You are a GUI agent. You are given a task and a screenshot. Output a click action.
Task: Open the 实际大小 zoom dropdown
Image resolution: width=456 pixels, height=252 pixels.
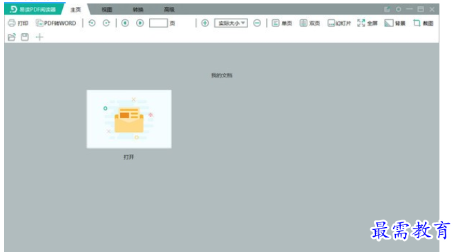click(231, 23)
